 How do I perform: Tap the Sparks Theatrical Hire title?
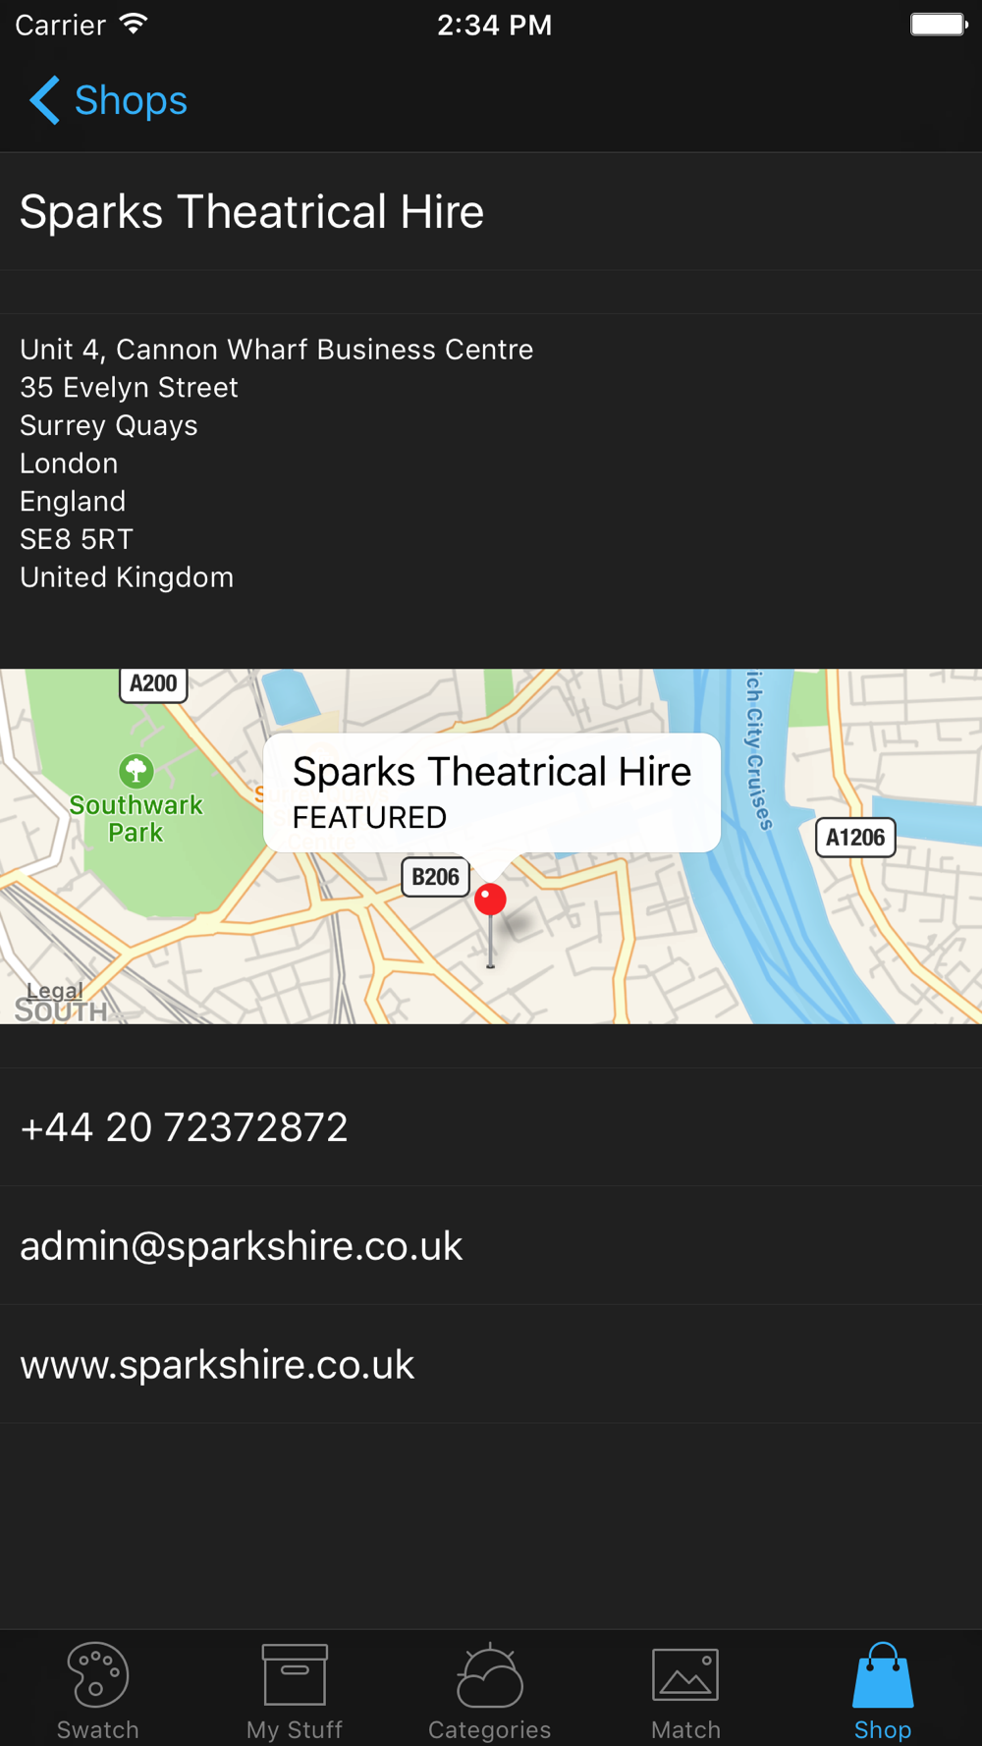tap(251, 212)
